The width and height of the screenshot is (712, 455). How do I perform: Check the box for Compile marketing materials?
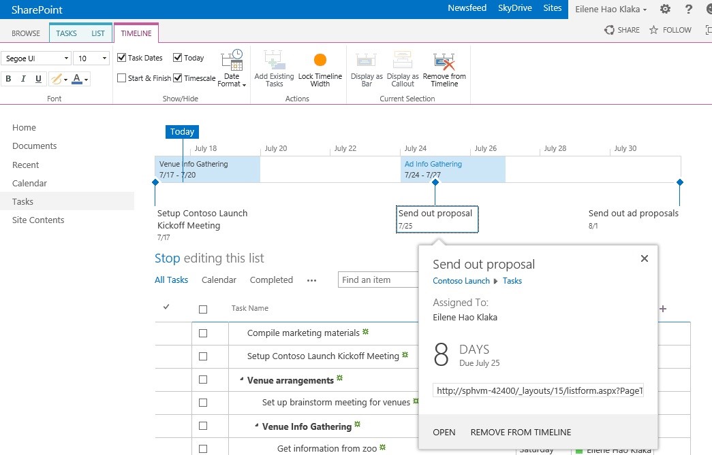tap(202, 334)
